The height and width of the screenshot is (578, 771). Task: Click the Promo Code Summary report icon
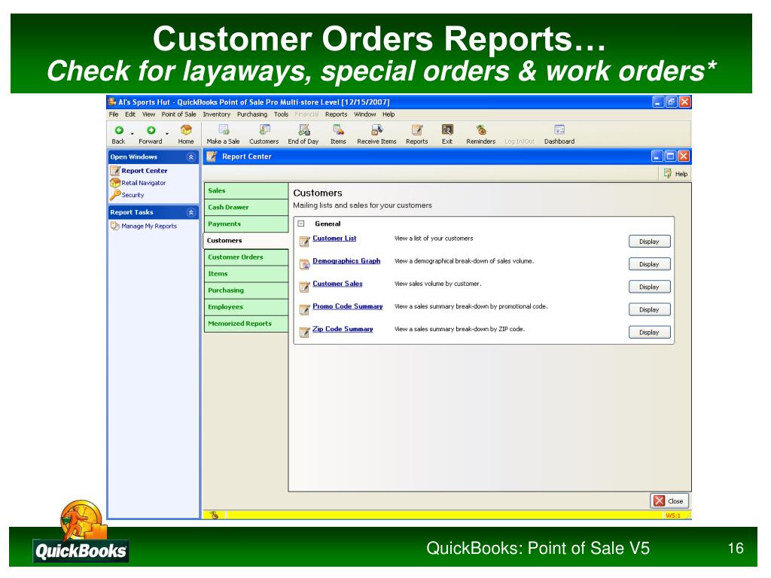[x=305, y=309]
